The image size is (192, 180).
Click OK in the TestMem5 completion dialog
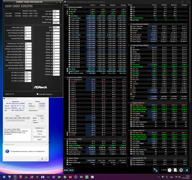click(x=42, y=158)
